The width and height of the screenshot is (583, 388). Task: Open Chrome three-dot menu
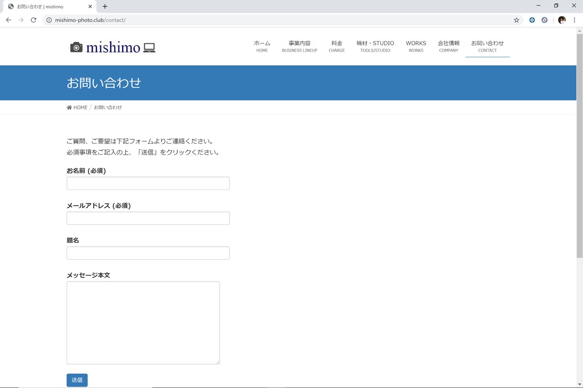[574, 20]
